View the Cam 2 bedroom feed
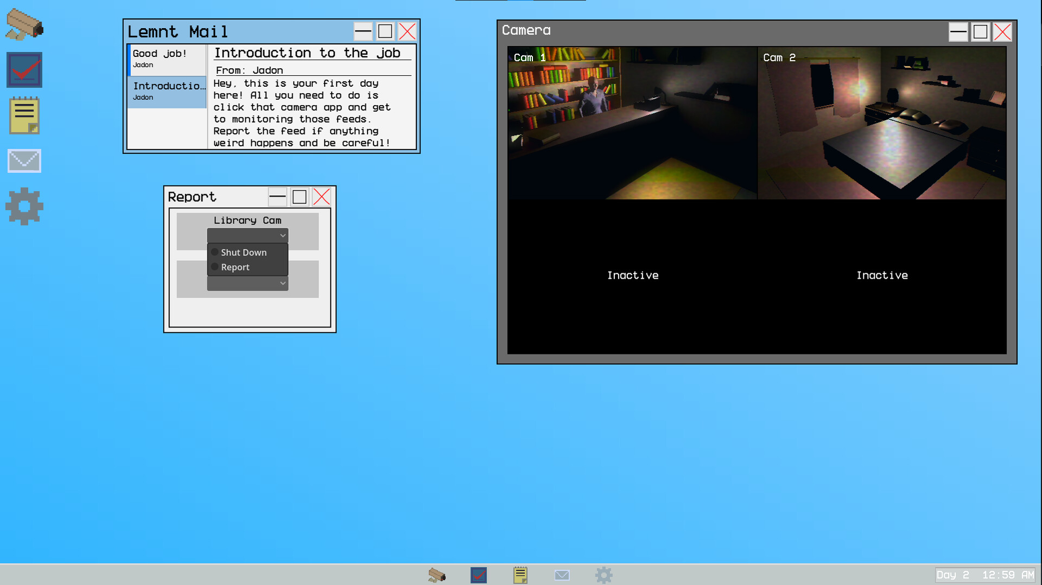1042x585 pixels. [881, 123]
